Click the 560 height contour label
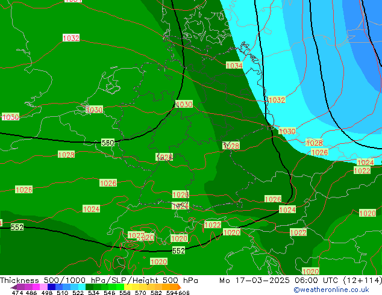The image size is (382, 295). (x=108, y=143)
